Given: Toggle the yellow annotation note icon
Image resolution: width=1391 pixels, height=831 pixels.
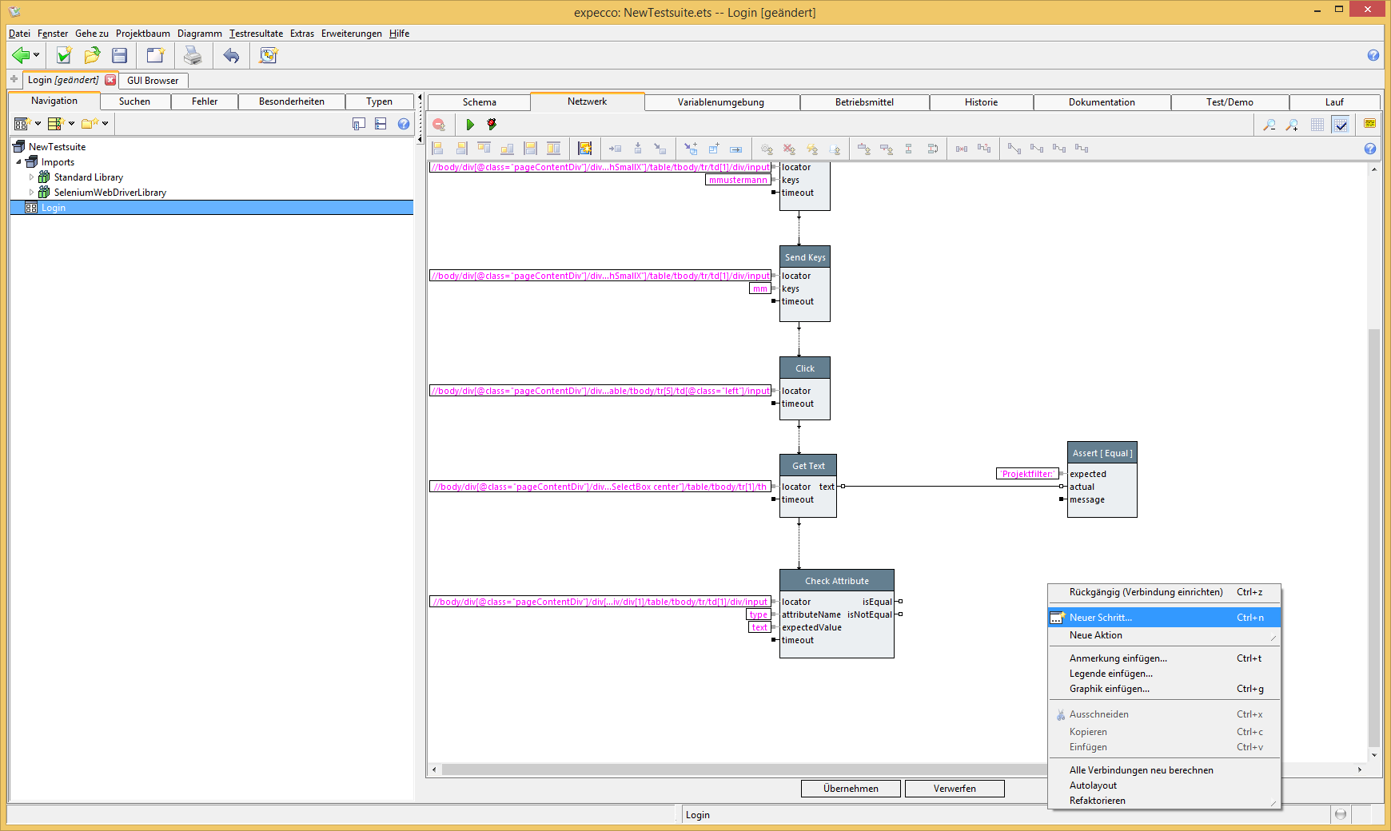Looking at the screenshot, I should click(x=1369, y=124).
